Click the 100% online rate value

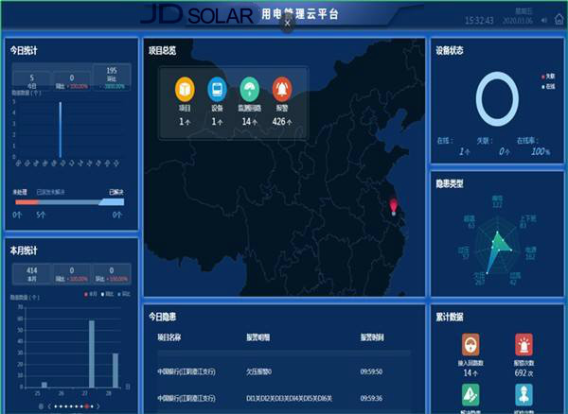[541, 152]
